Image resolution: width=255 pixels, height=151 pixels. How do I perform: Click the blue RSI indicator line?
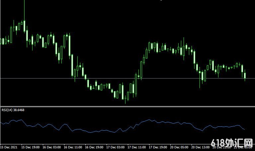point(123,127)
